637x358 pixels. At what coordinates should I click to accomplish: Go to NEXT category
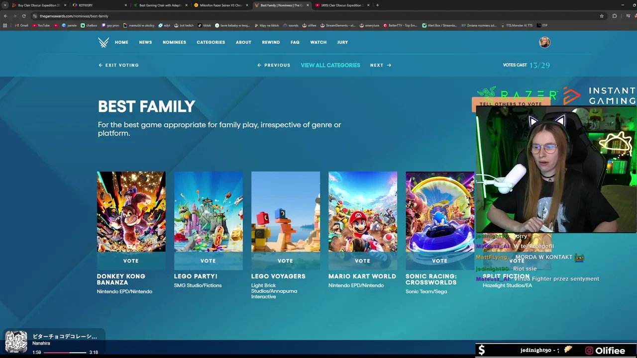click(381, 65)
